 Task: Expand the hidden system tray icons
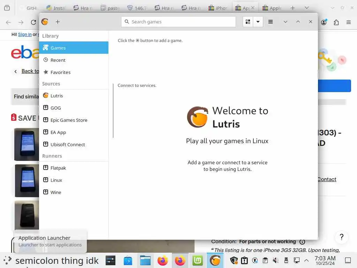tap(306, 260)
